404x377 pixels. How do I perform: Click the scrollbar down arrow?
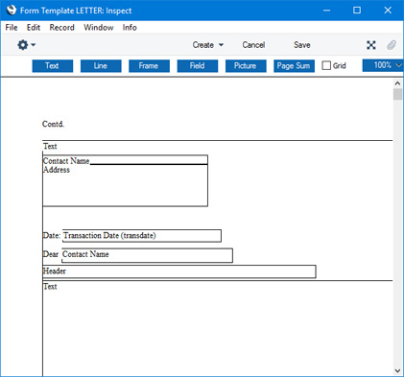coord(397,371)
